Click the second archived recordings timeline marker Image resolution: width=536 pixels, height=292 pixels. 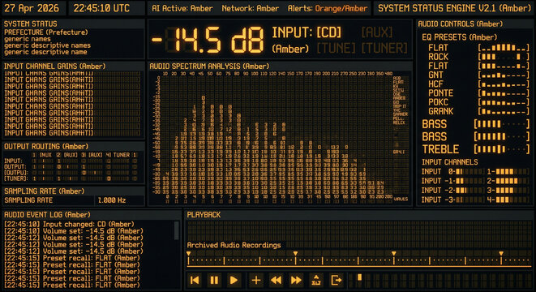(295, 253)
